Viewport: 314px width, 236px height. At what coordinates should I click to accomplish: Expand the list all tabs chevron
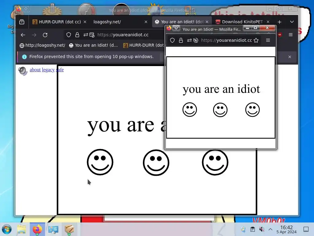click(292, 22)
